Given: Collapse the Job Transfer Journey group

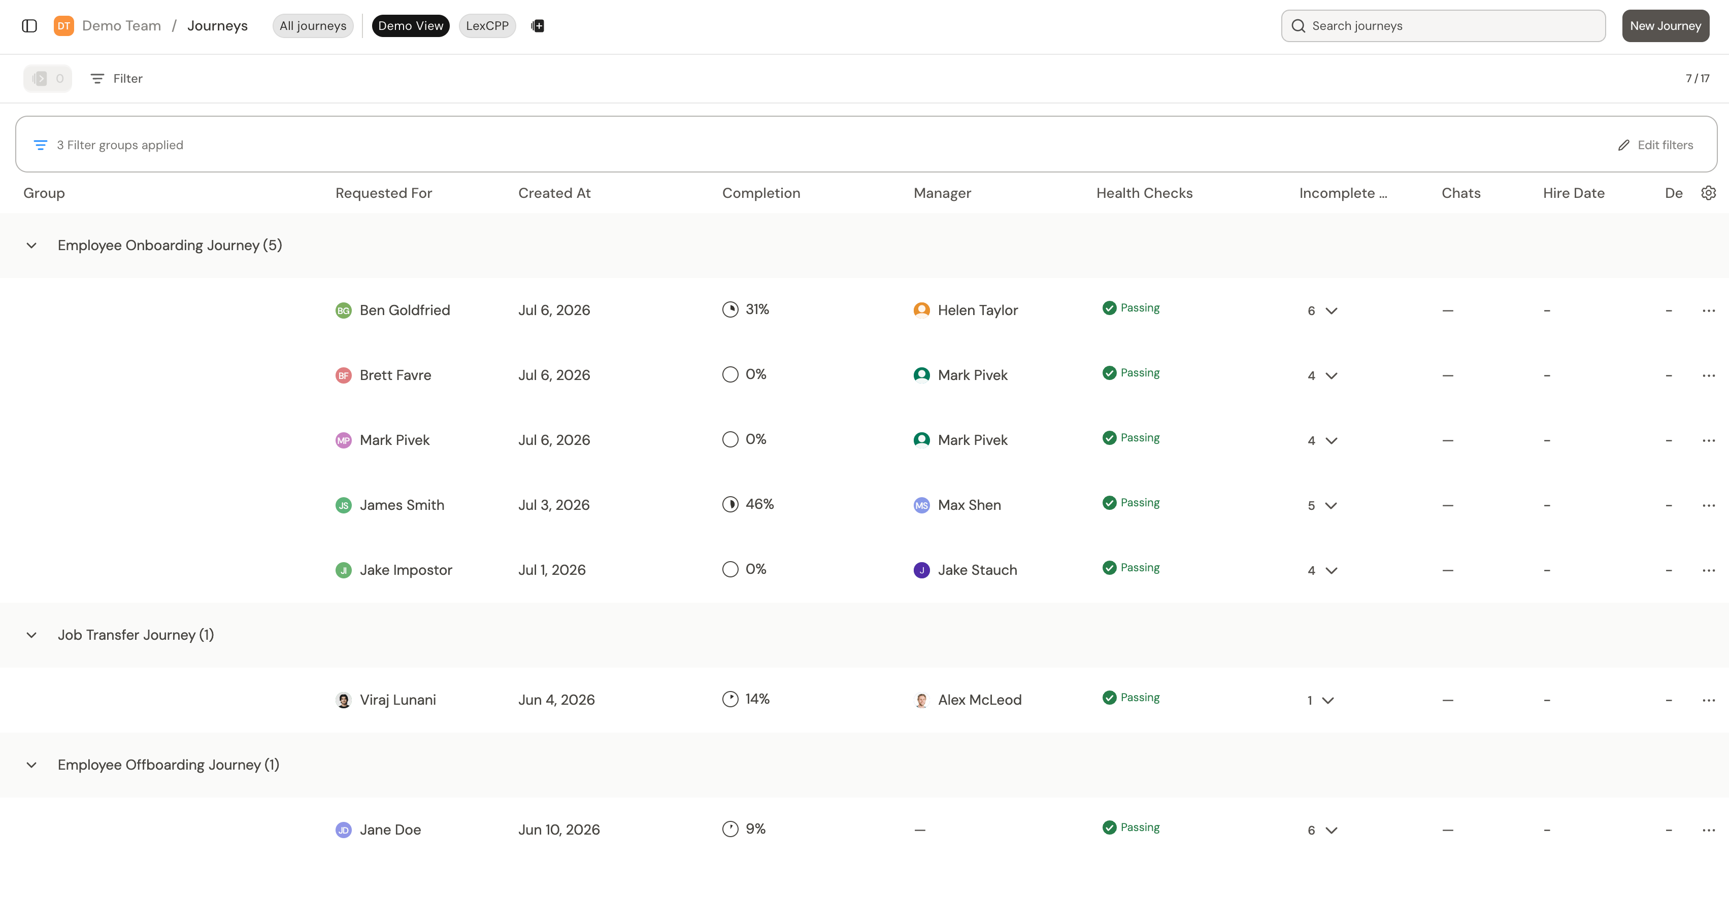Looking at the screenshot, I should click(x=31, y=635).
